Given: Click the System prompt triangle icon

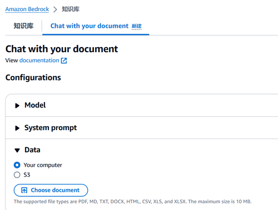Looking at the screenshot, I should 17,128.
